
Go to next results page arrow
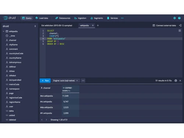(x=46, y=120)
